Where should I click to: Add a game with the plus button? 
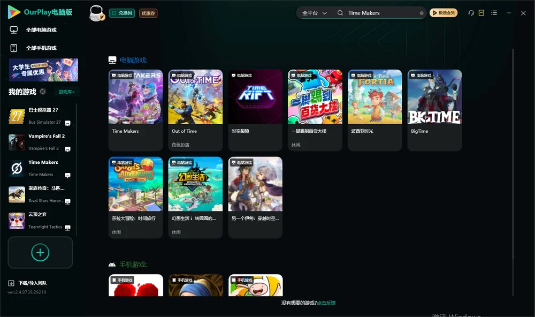(x=40, y=252)
